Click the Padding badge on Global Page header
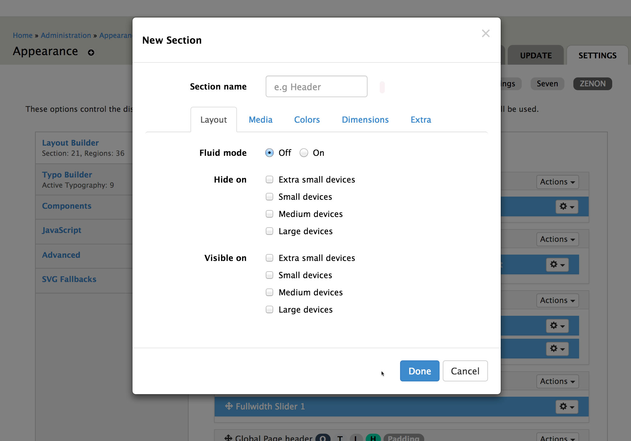Image resolution: width=631 pixels, height=441 pixels. [403, 438]
